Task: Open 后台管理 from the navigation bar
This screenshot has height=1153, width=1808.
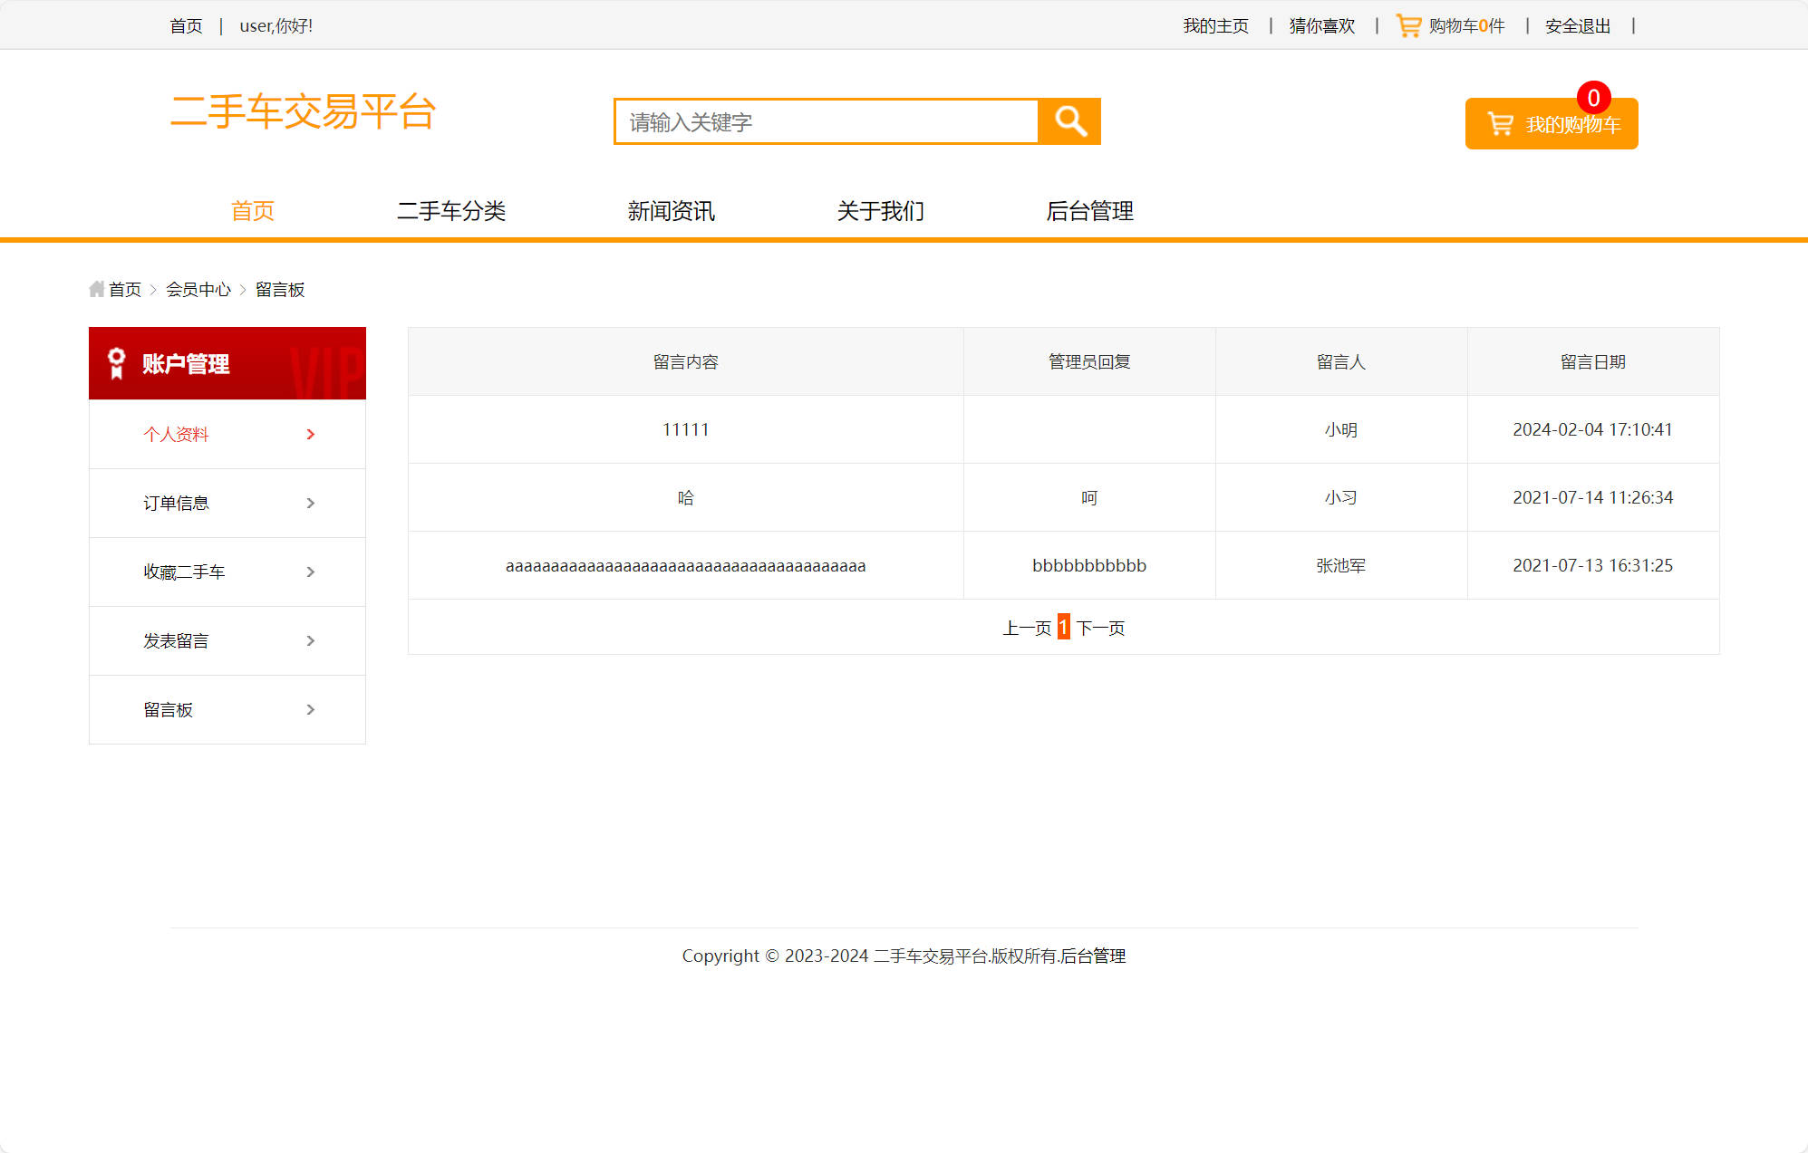Action: 1089,211
